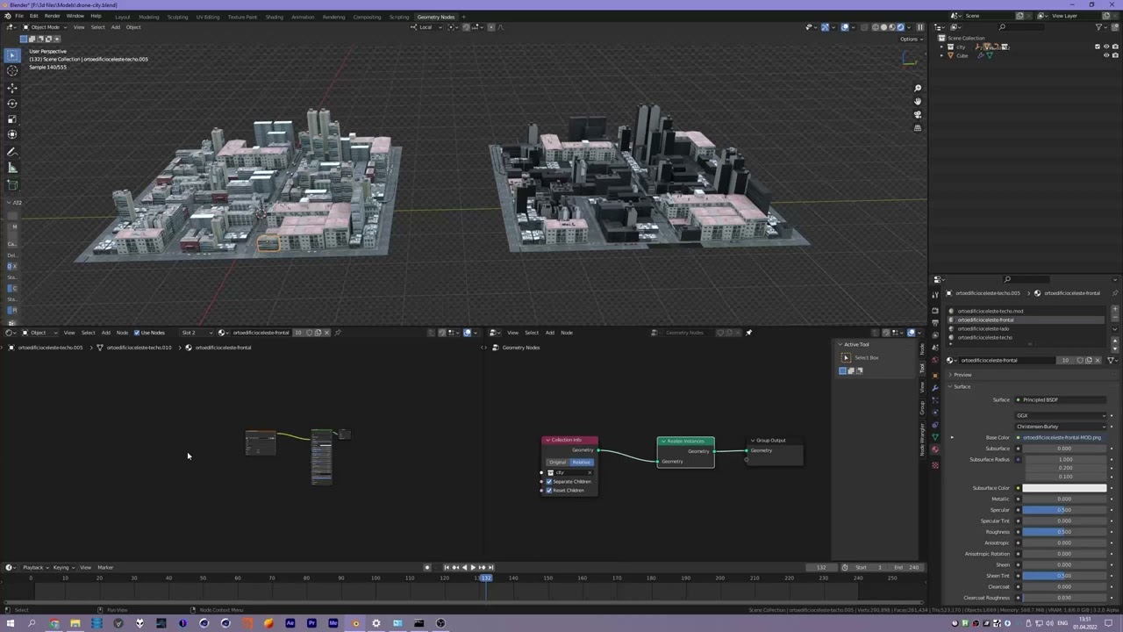
Task: Open the Material properties tab icon
Action: 935,449
